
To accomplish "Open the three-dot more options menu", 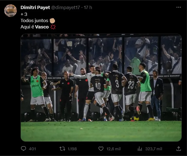I will (x=178, y=7).
